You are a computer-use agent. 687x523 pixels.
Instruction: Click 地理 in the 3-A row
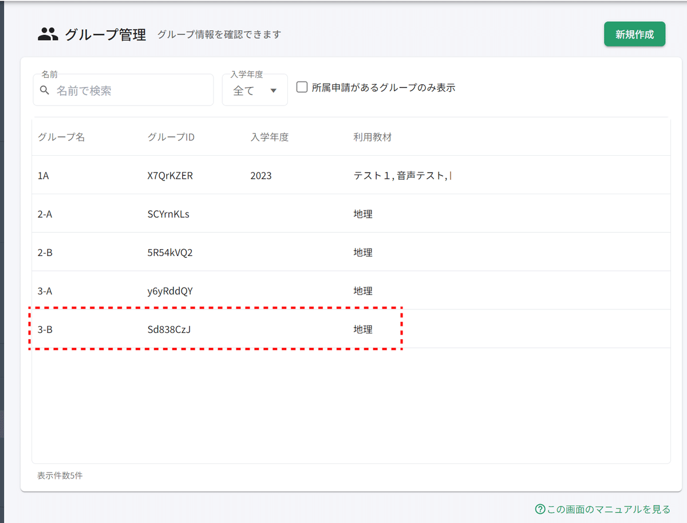(363, 291)
